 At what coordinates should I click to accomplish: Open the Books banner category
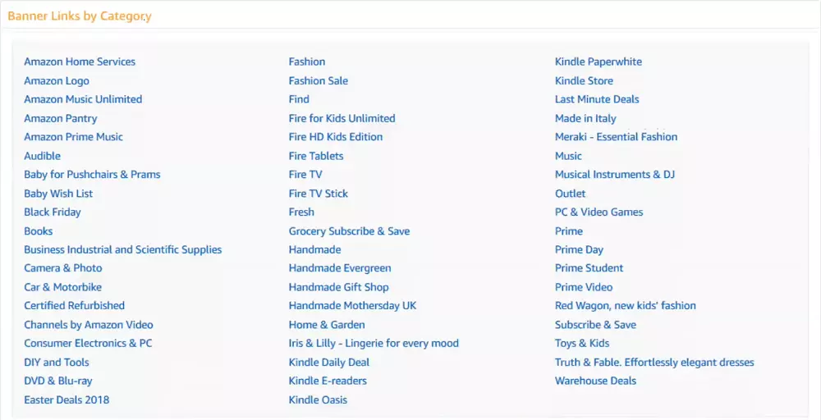click(39, 231)
